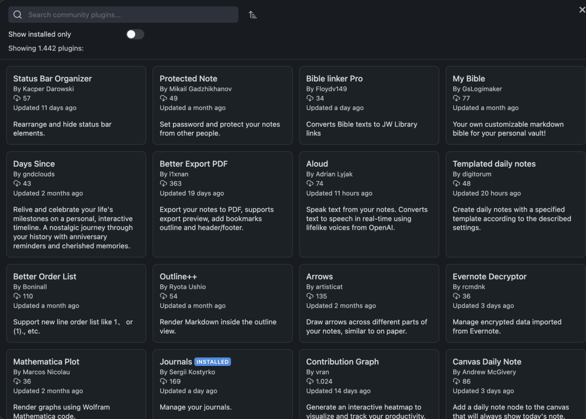586x419 pixels.
Task: Click download count icon for Better Export PDF
Action: (164, 183)
